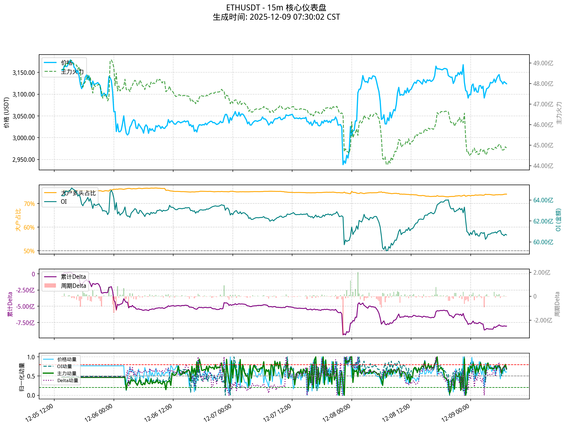Click the 12-08 00:00 x-axis label
The height and width of the screenshot is (428, 566).
click(336, 413)
